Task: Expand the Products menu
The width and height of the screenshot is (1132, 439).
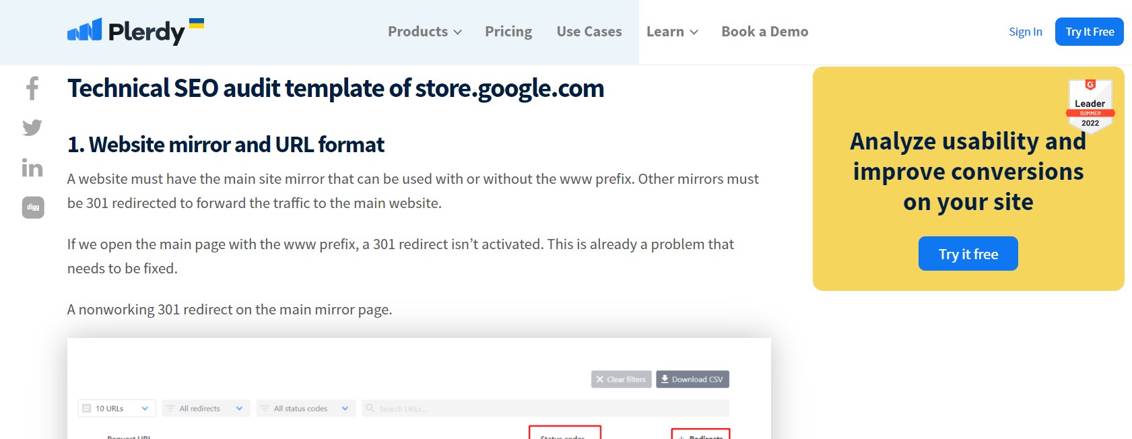Action: [x=425, y=32]
